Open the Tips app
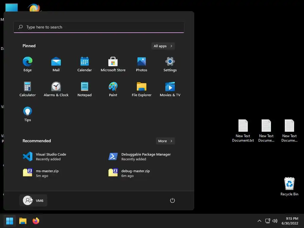Screen dimensions: 304x228 [28, 114]
